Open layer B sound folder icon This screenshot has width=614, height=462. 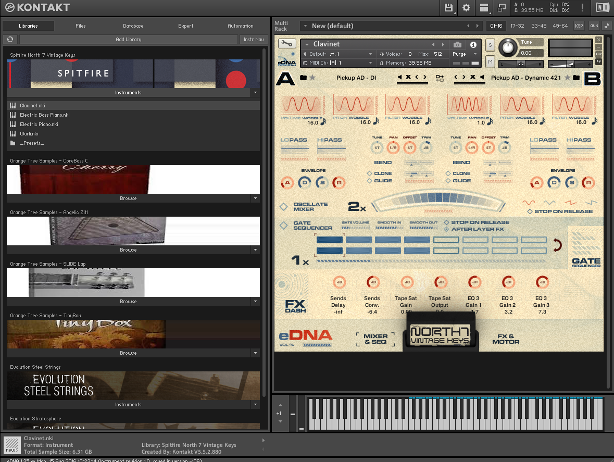click(x=576, y=78)
